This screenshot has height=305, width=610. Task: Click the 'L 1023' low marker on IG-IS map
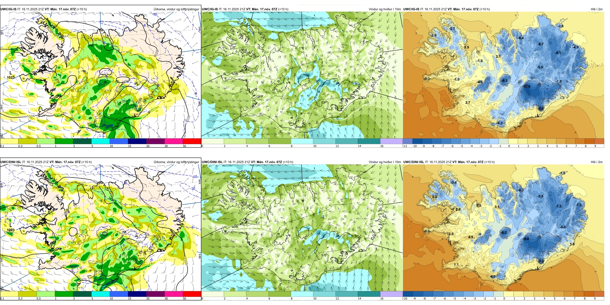point(11,75)
